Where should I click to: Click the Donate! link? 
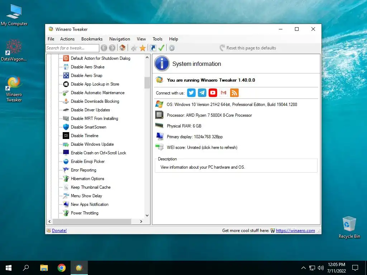click(x=59, y=231)
